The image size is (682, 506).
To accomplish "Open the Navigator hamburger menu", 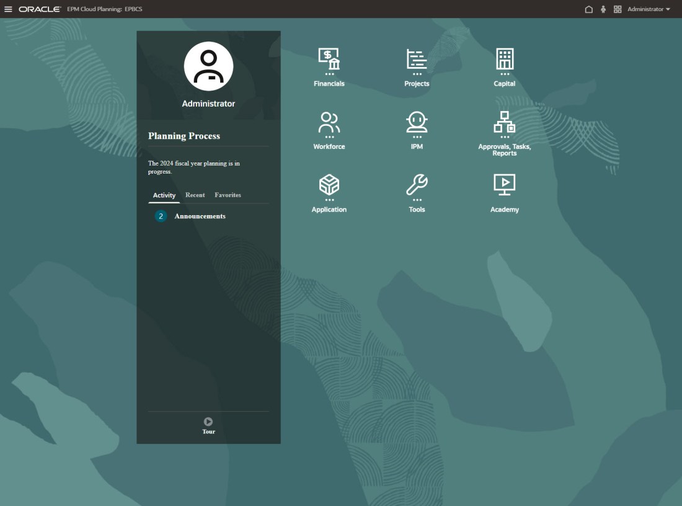I will [x=8, y=9].
